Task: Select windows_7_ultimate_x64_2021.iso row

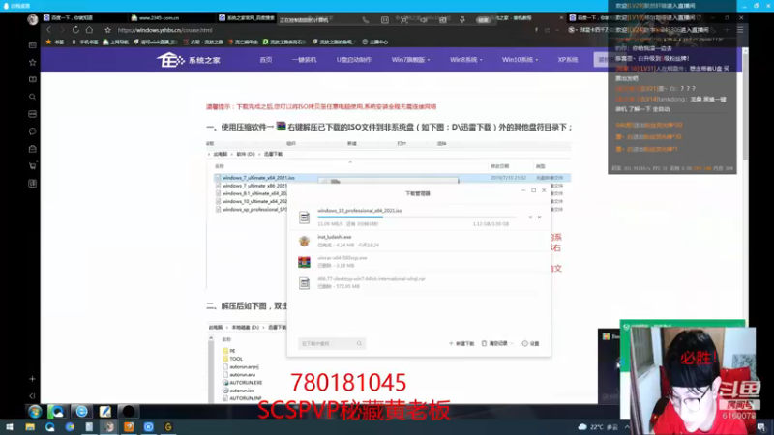Action: click(393, 178)
